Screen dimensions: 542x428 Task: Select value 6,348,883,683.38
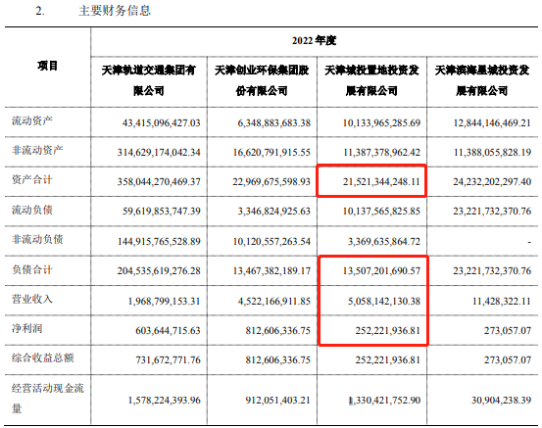click(x=273, y=123)
